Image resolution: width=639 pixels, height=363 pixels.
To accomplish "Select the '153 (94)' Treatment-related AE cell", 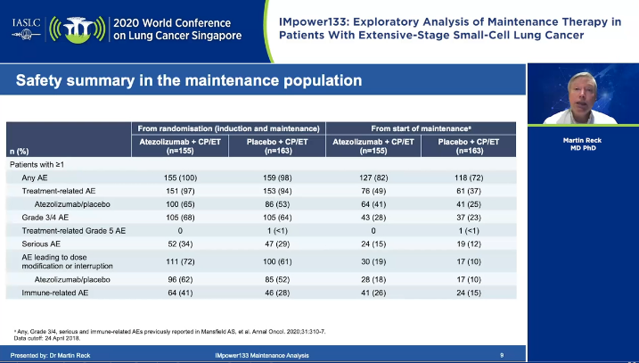I will point(277,191).
